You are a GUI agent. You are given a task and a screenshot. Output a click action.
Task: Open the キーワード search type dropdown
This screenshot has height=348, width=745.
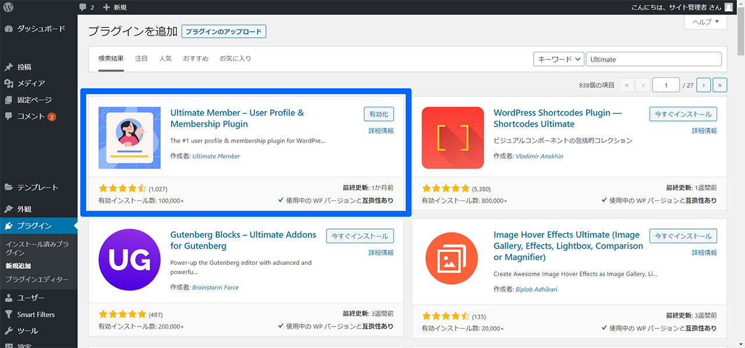point(559,59)
